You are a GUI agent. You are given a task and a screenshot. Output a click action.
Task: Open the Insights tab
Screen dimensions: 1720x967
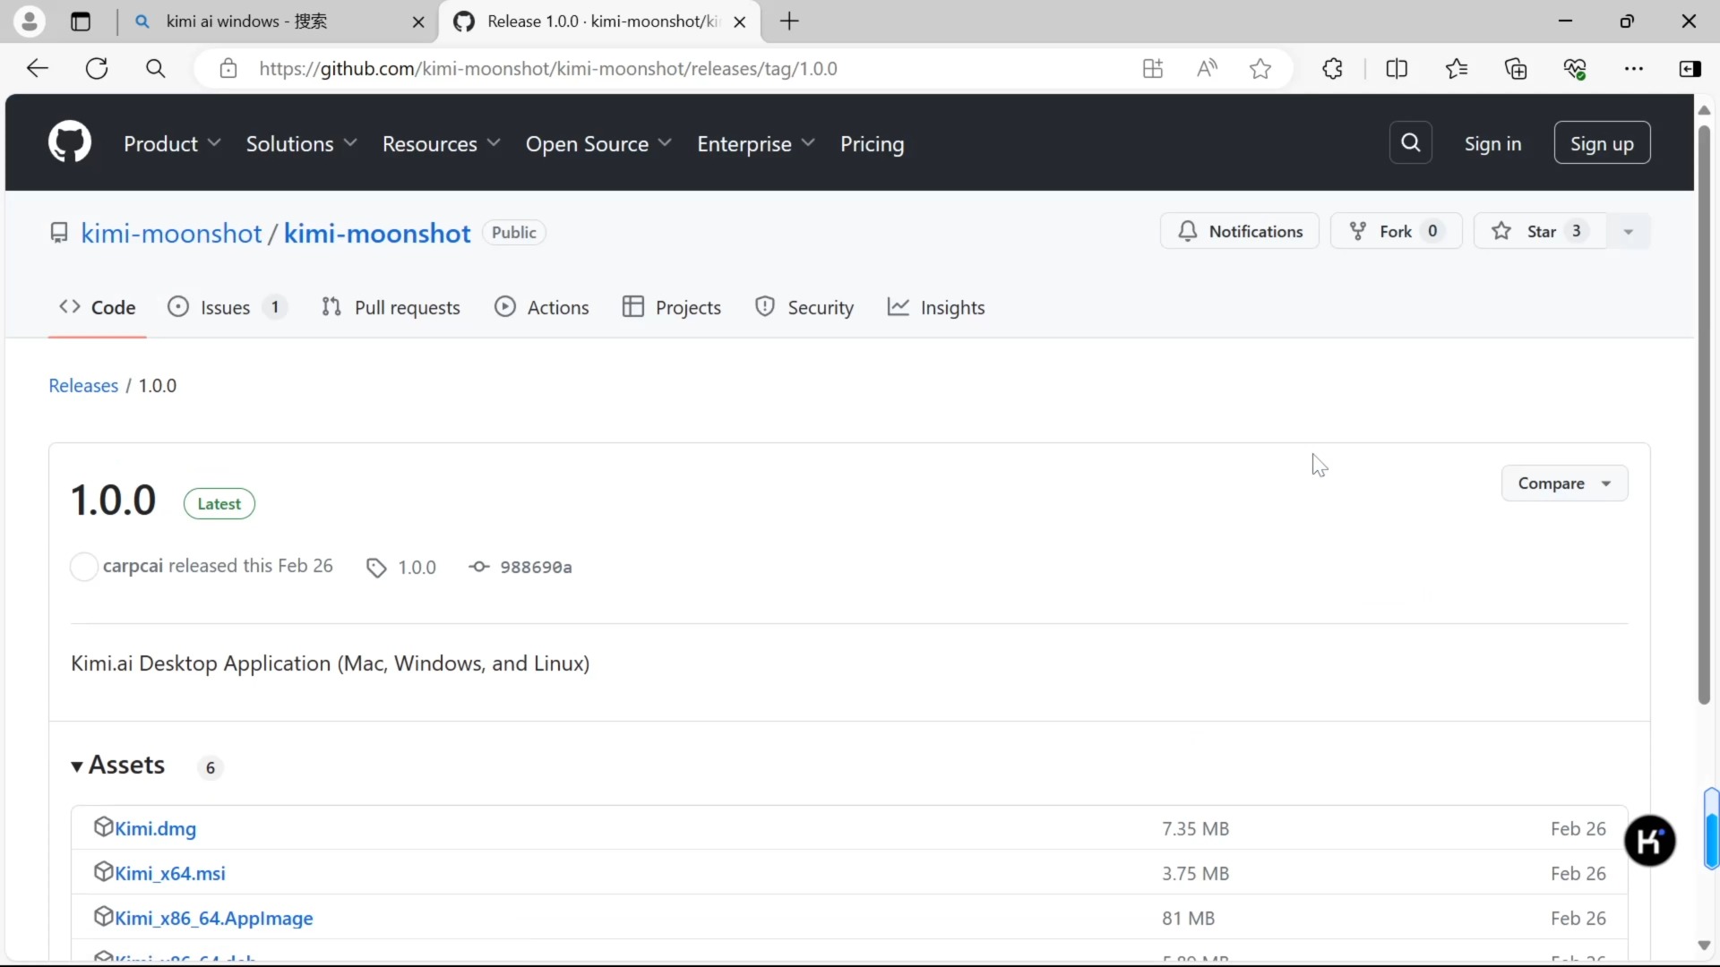click(x=936, y=307)
